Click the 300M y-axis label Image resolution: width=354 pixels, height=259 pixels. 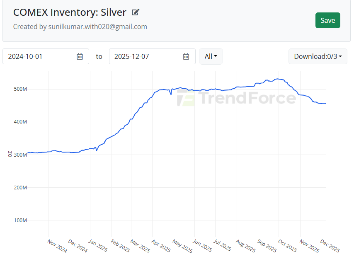click(20, 155)
